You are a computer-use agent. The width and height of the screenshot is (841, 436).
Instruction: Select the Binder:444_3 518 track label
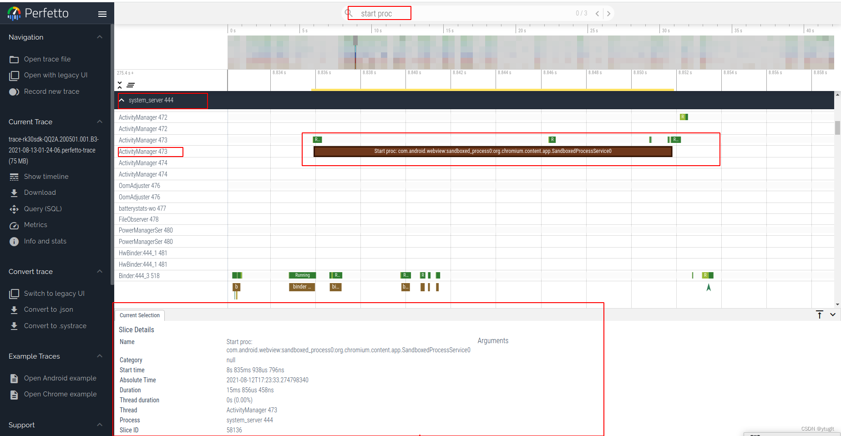tap(139, 276)
